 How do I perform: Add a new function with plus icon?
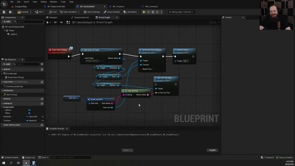point(42,82)
